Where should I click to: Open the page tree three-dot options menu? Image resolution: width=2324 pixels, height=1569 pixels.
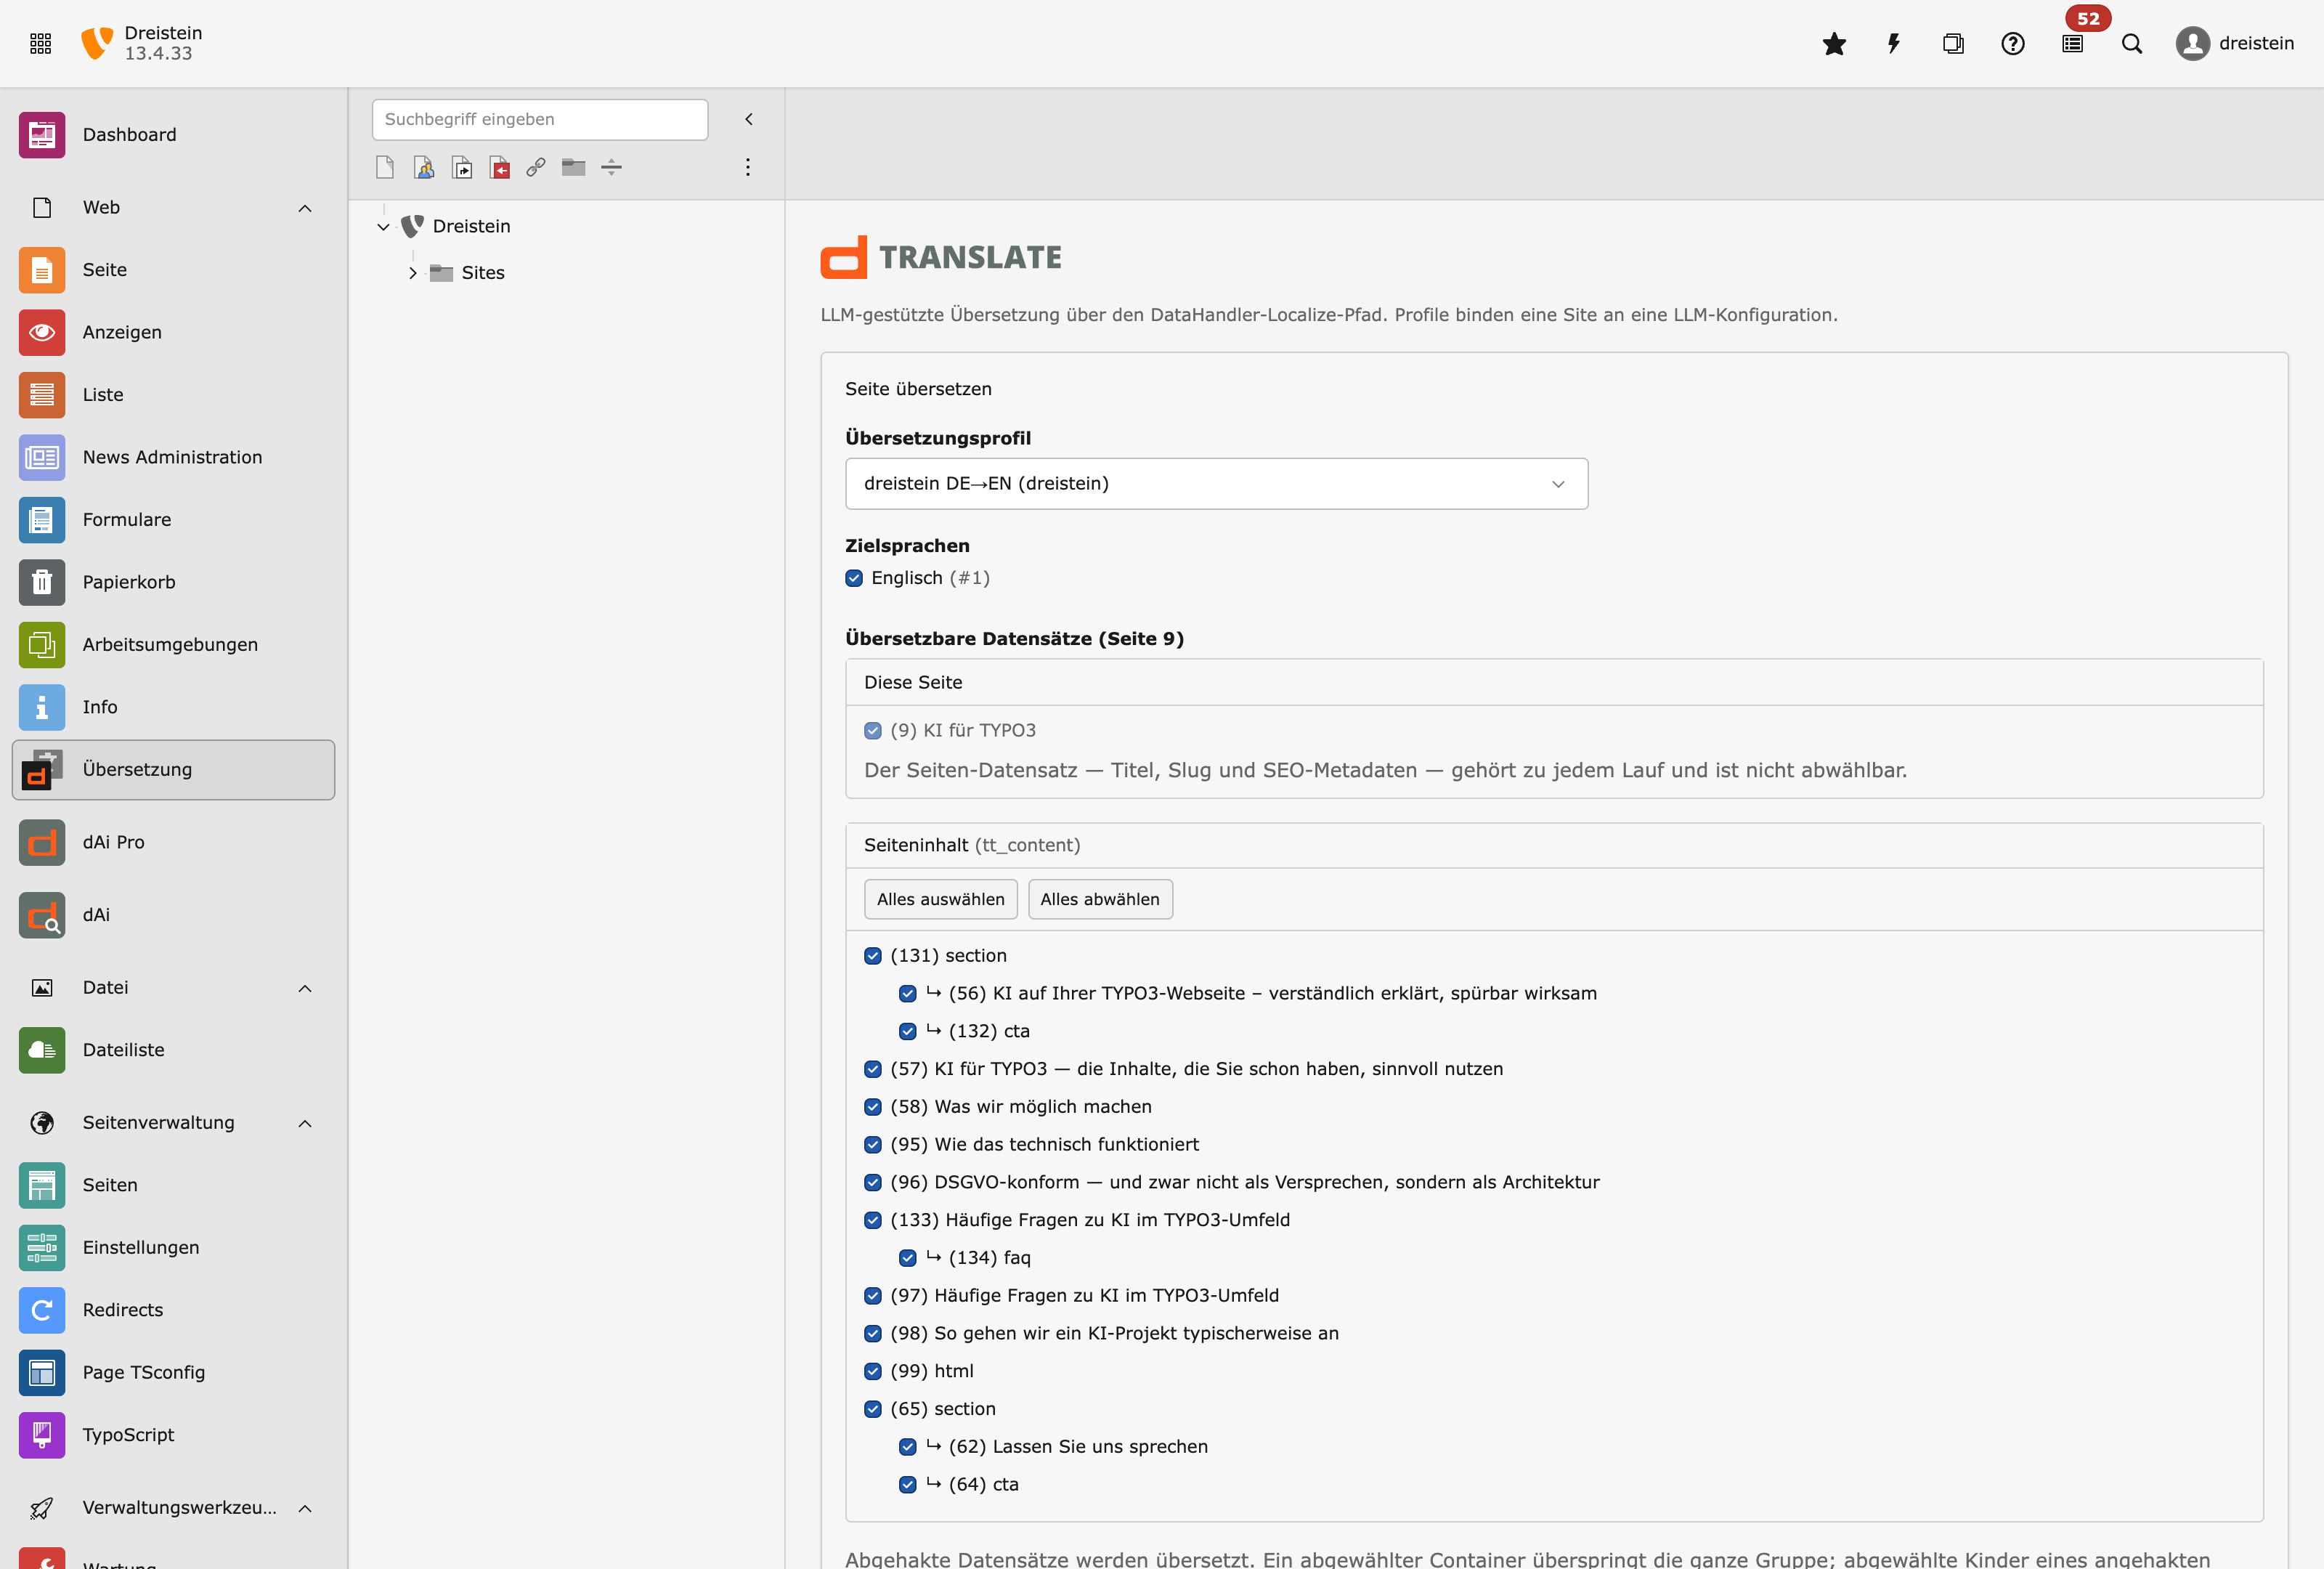click(x=748, y=167)
